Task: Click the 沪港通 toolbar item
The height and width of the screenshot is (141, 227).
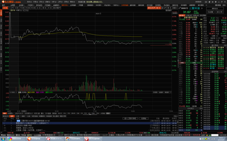Action: click(81, 5)
